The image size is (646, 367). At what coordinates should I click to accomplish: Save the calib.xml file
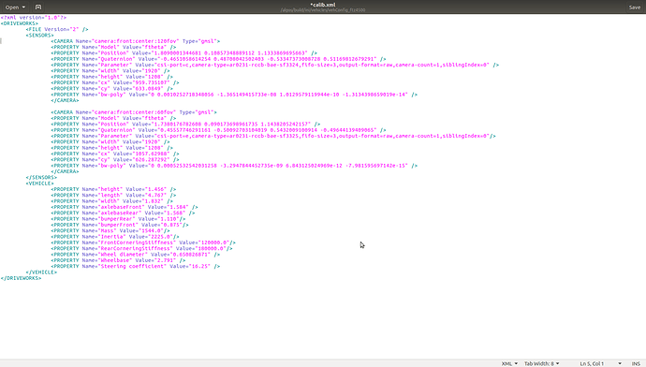(635, 7)
